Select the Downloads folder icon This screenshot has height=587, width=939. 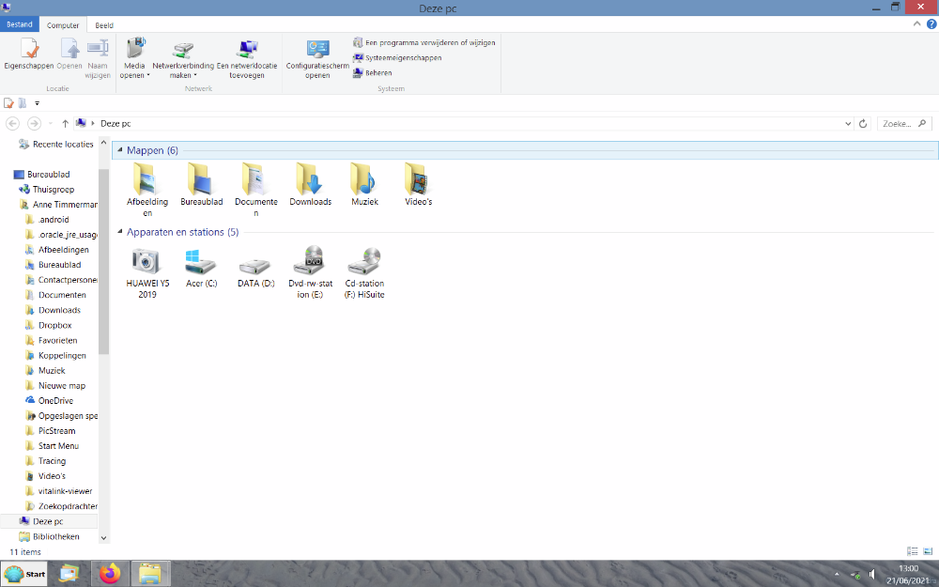coord(310,180)
